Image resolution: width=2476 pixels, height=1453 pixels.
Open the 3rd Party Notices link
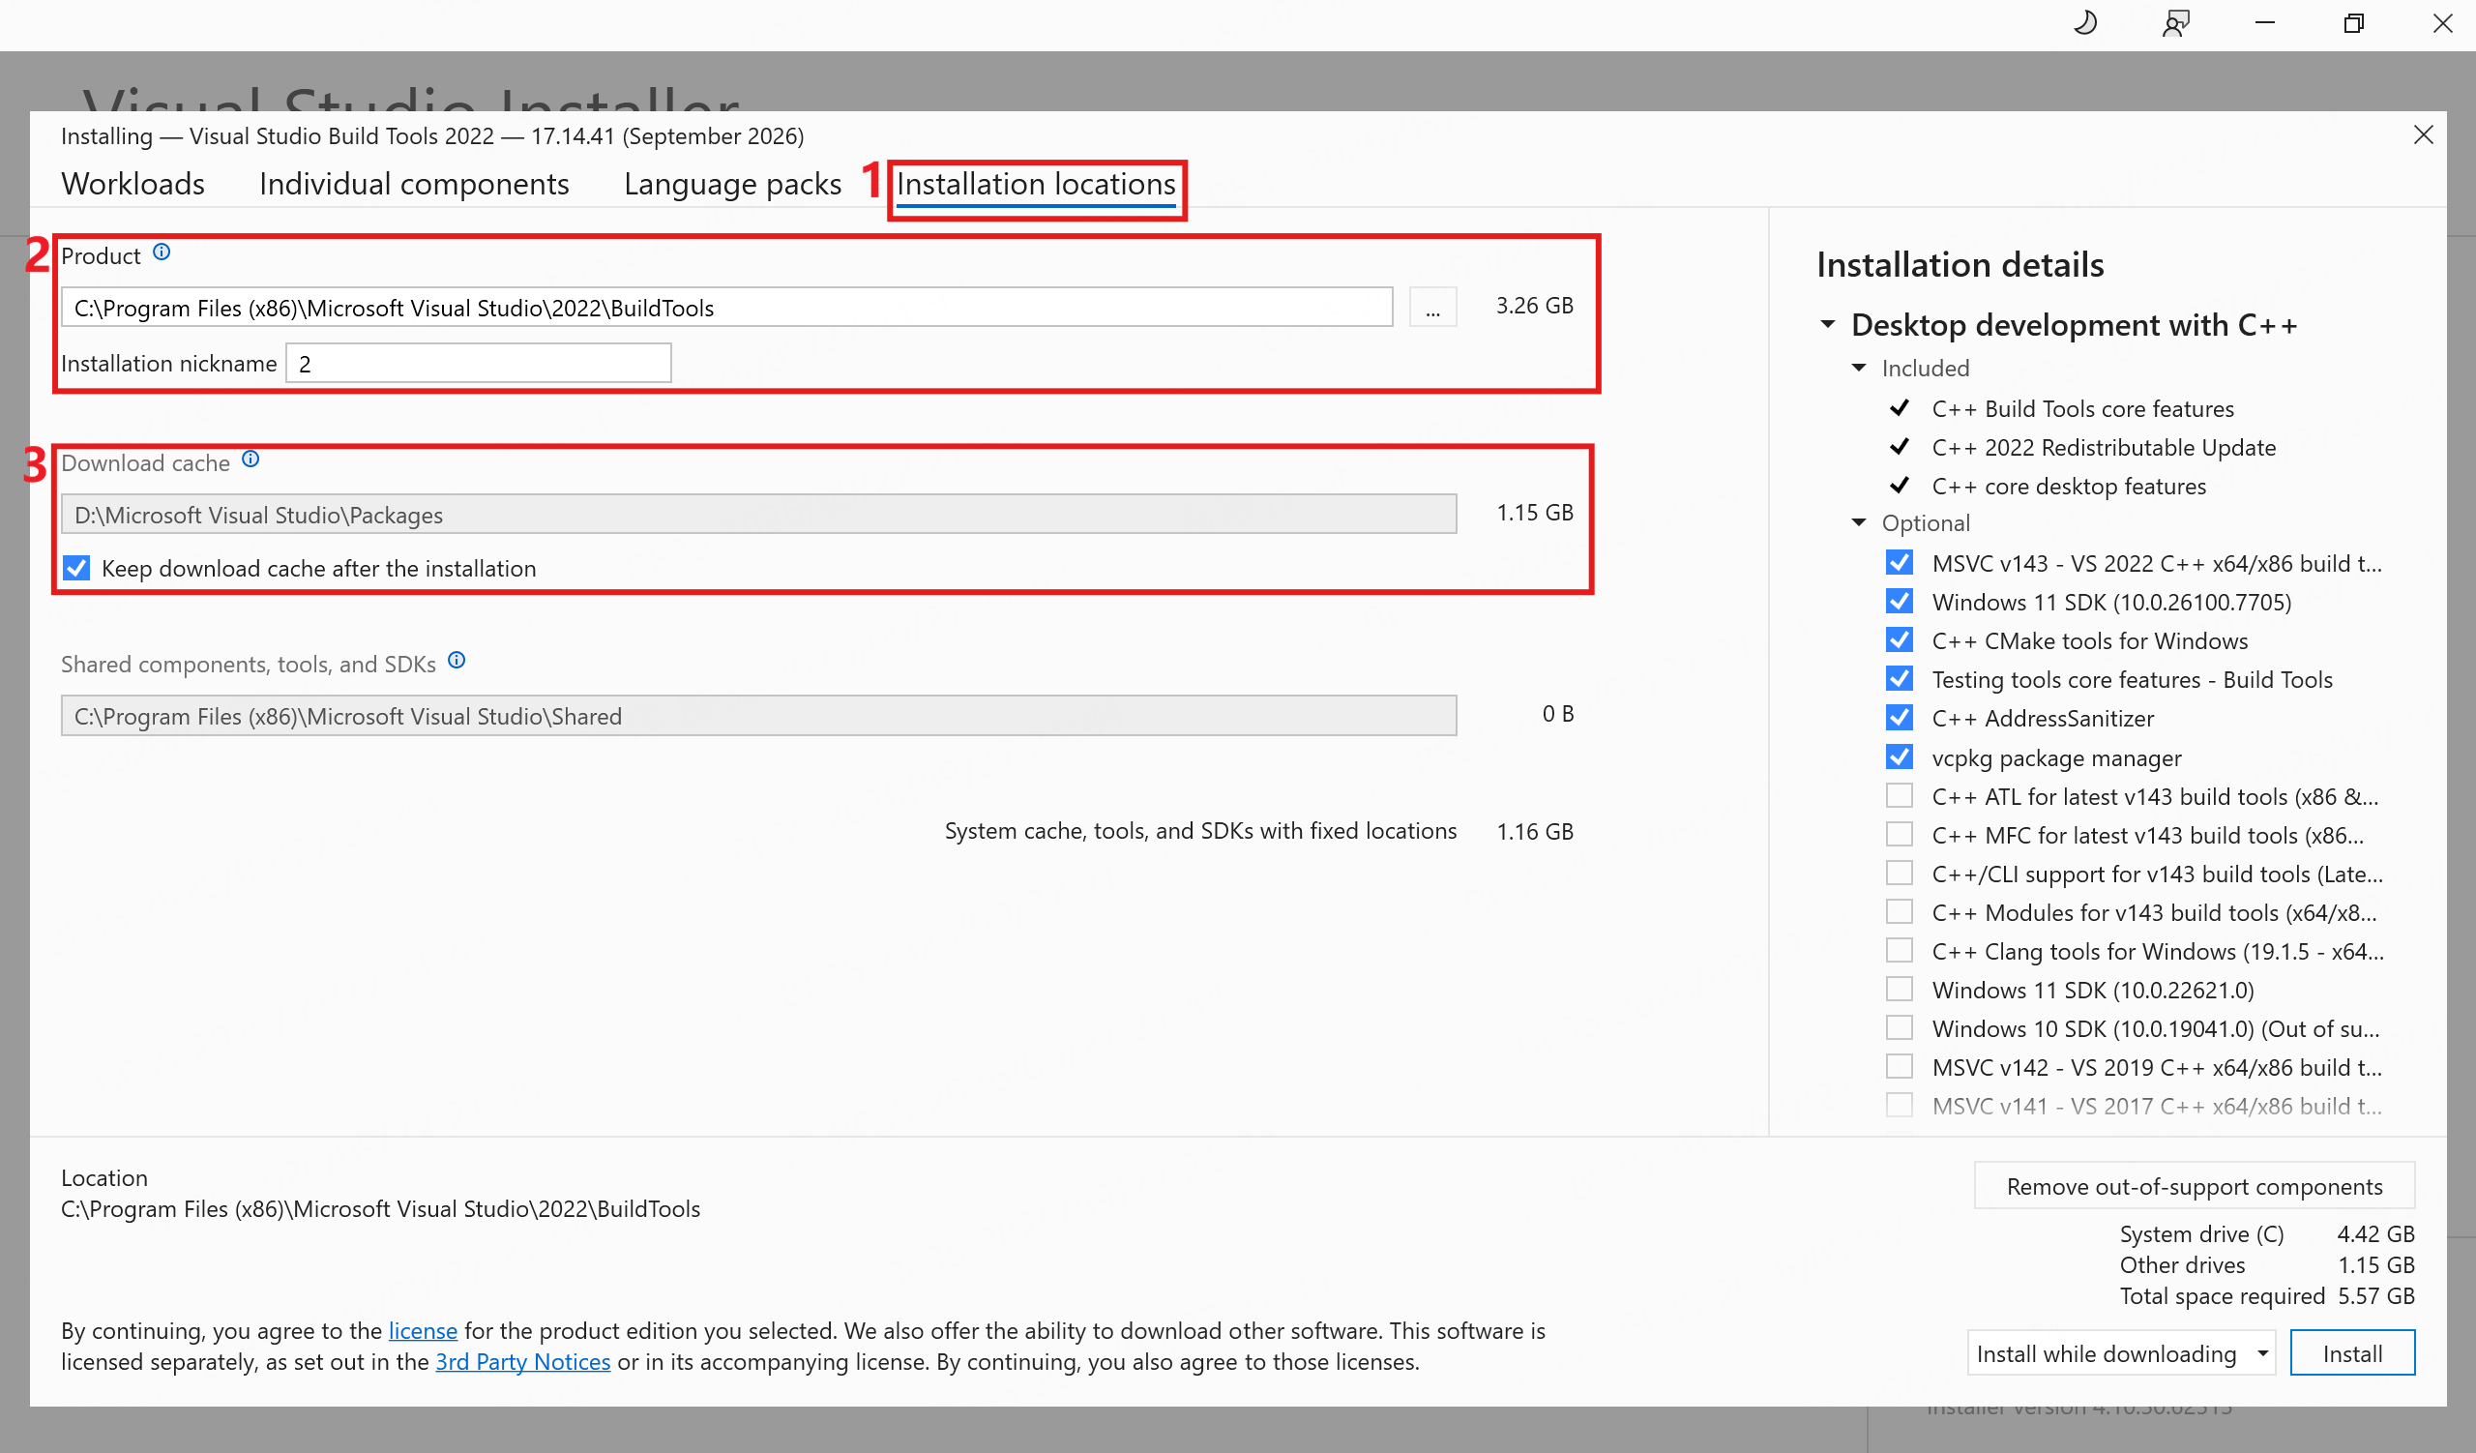[523, 1362]
